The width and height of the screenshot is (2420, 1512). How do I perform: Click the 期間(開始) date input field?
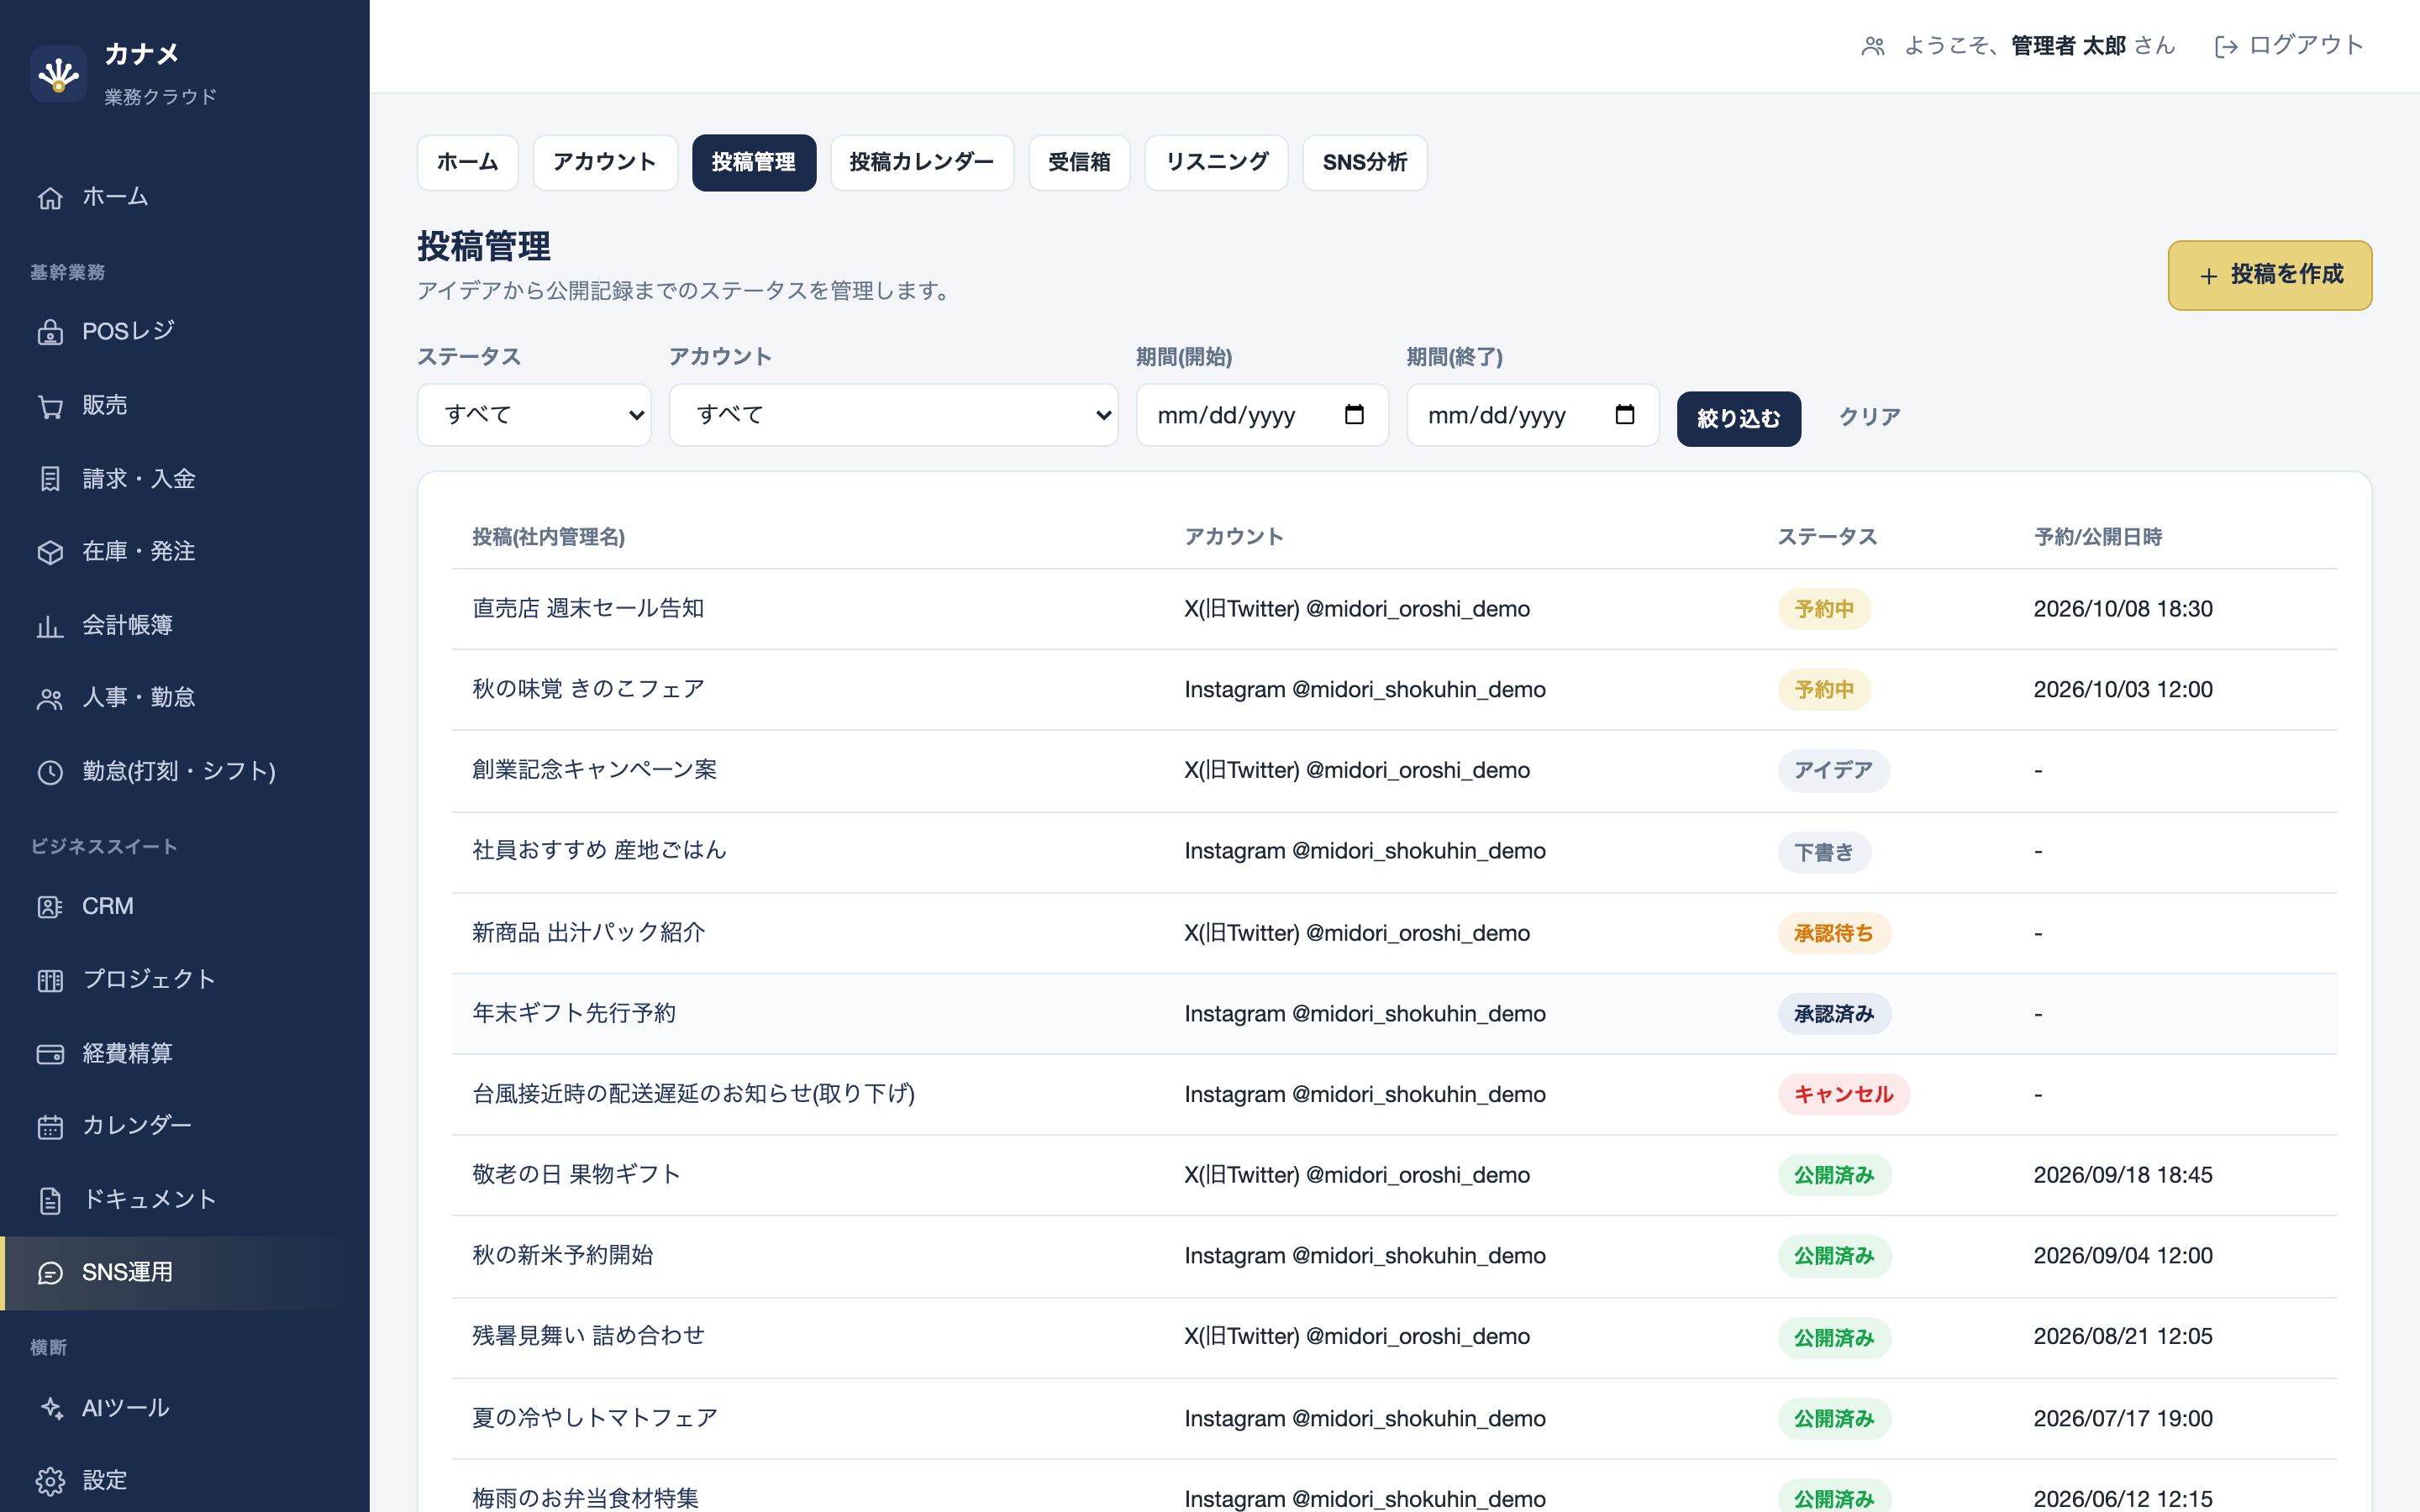(x=1262, y=415)
